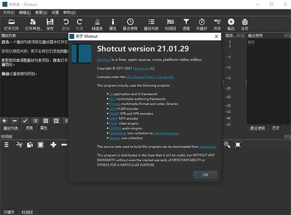Switch to the 关键帧 tab at the bottom
Viewport: 291px width, 215px height.
[x=9, y=212]
